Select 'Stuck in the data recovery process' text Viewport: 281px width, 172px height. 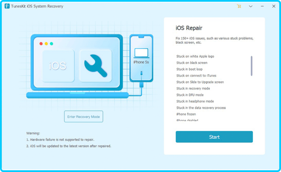coord(201,107)
